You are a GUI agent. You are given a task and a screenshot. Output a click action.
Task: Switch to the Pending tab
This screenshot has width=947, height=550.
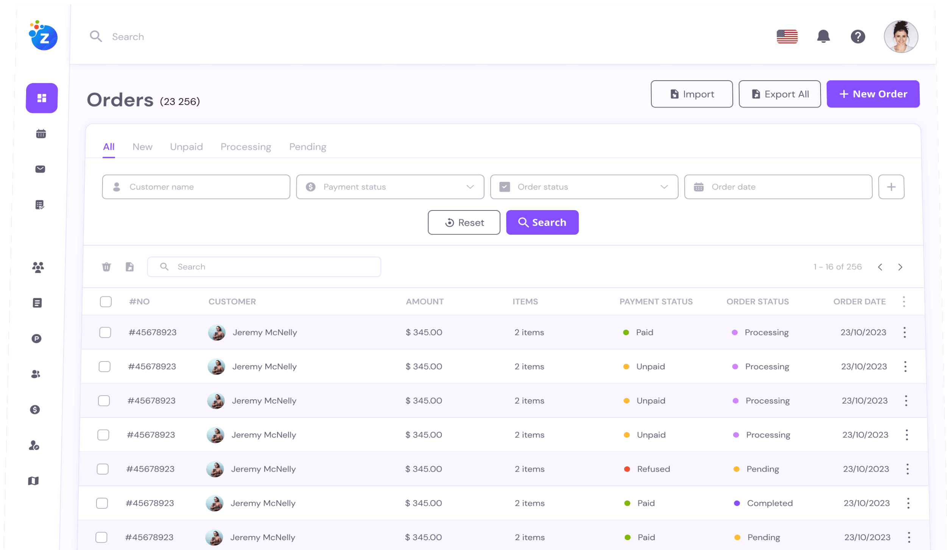[x=307, y=147]
